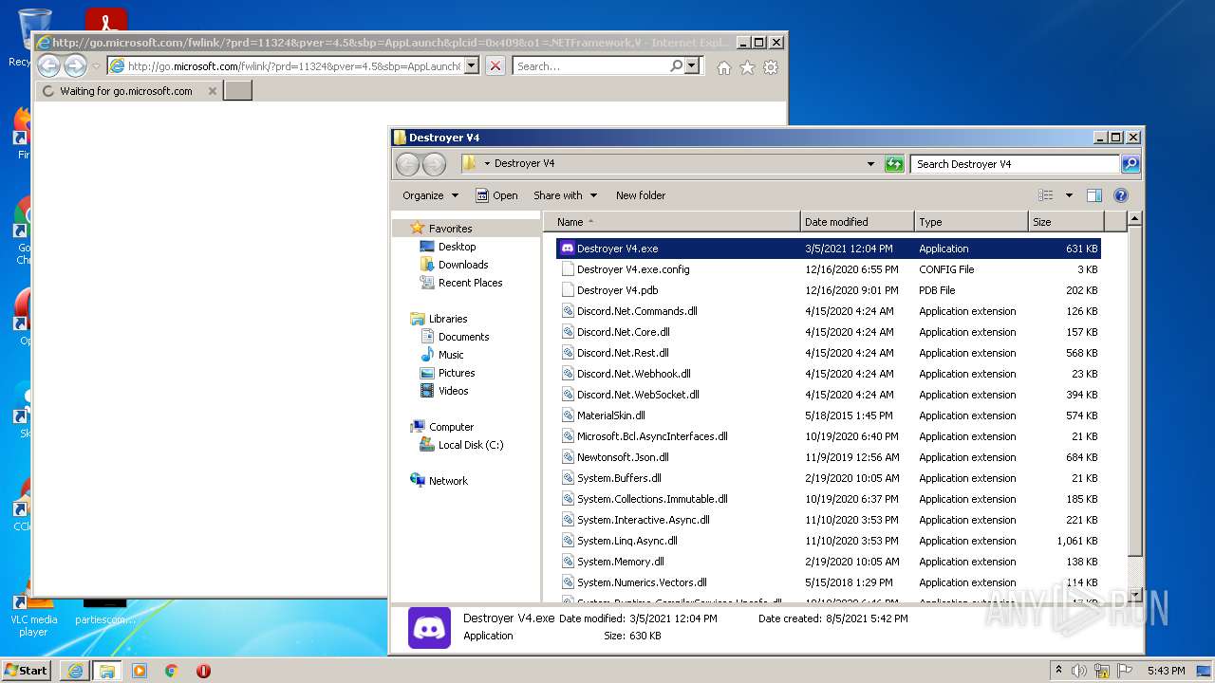Open the Share with dropdown
Image resolution: width=1215 pixels, height=683 pixels.
click(x=566, y=195)
